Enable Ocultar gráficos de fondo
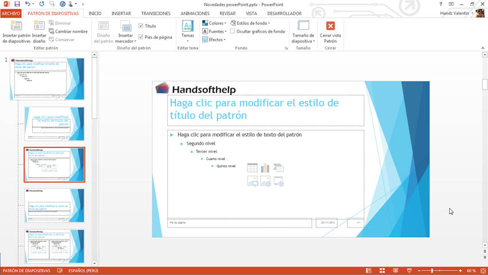This screenshot has width=488, height=275. tap(233, 31)
